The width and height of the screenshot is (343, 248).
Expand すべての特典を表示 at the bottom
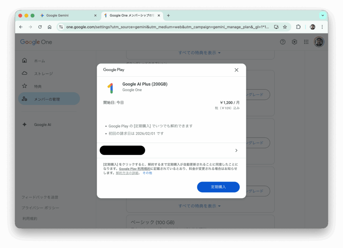pos(199,206)
